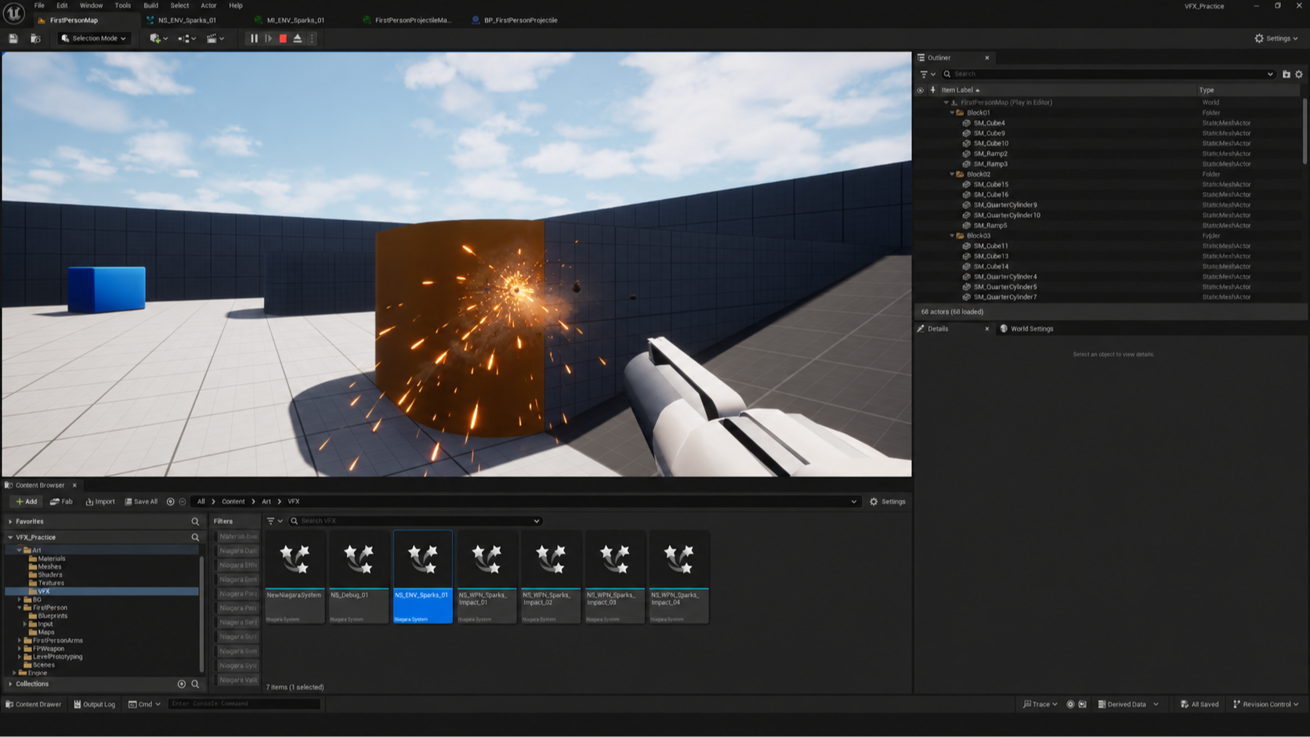
Task: Expand the Collections section
Action: point(10,685)
